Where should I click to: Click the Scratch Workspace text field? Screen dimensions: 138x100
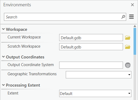tap(91, 47)
